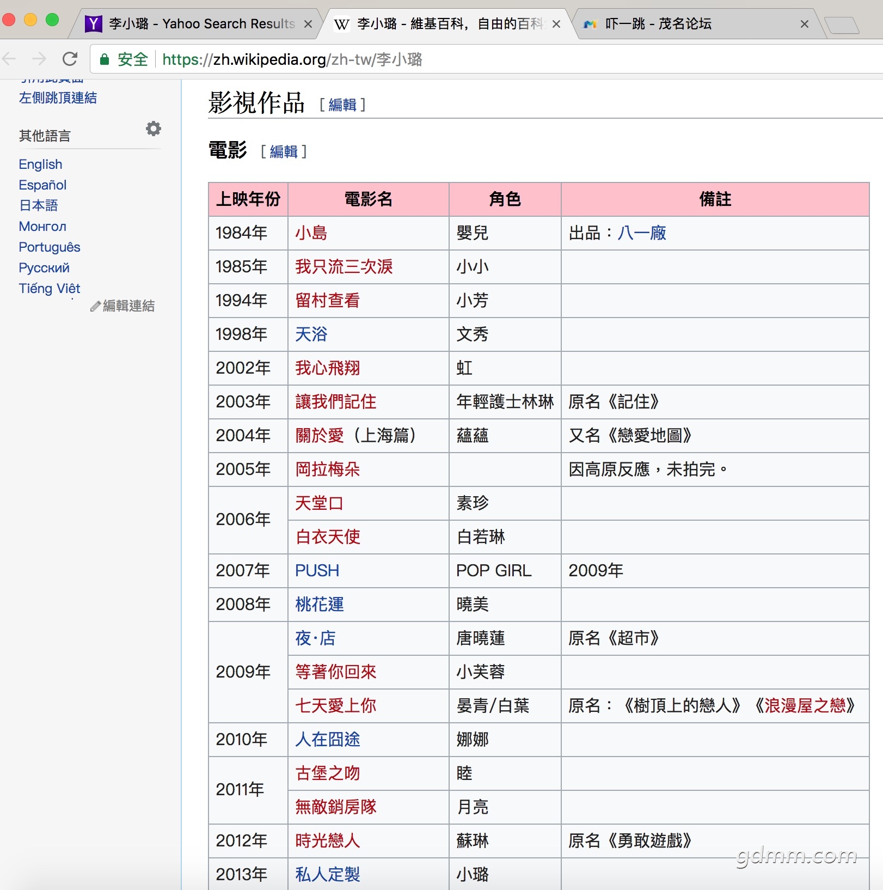This screenshot has width=883, height=890.
Task: Open the 八一廠 link
Action: tap(642, 233)
